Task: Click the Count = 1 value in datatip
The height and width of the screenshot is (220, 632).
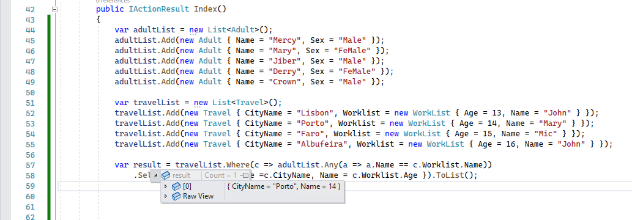Action: click(x=220, y=175)
